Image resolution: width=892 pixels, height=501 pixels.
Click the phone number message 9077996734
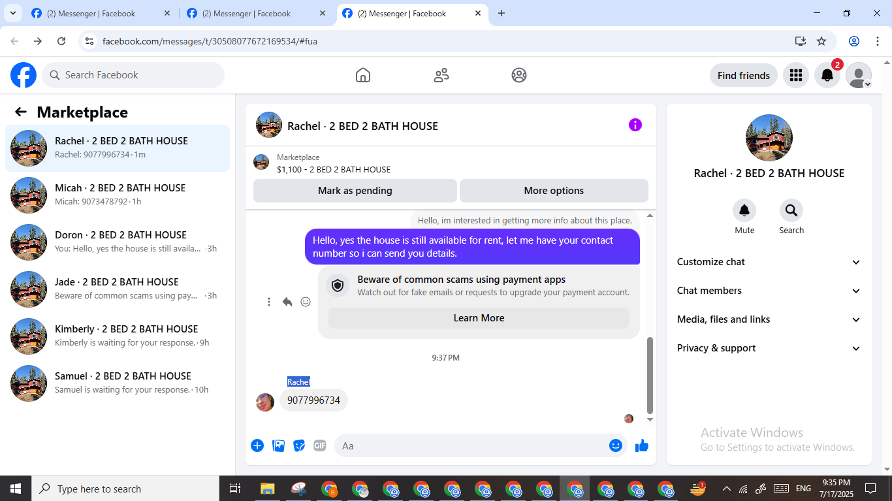point(313,400)
